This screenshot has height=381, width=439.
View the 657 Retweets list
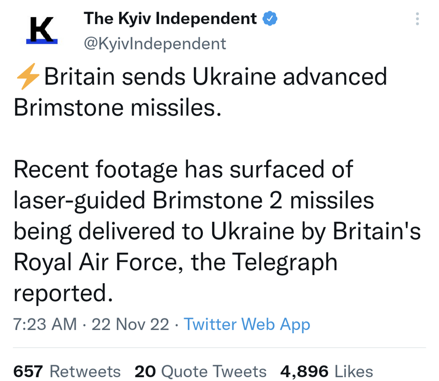[67, 371]
